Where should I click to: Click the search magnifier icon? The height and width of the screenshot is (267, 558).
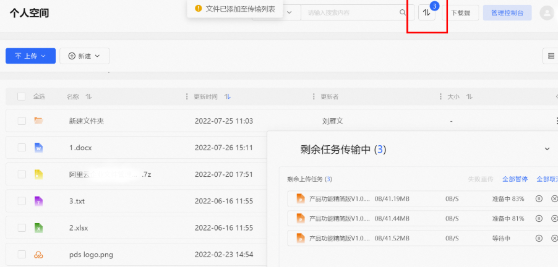(x=403, y=12)
